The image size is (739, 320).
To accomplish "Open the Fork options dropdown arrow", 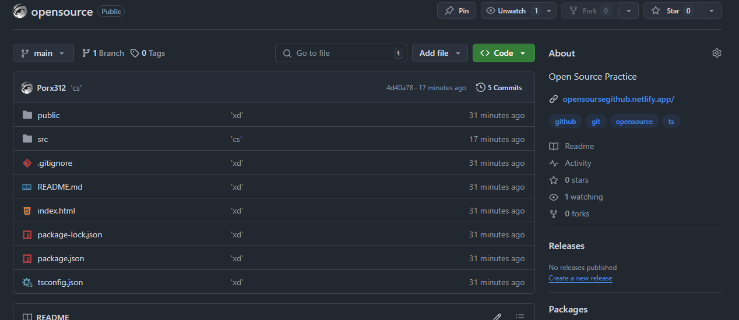I will [x=628, y=10].
